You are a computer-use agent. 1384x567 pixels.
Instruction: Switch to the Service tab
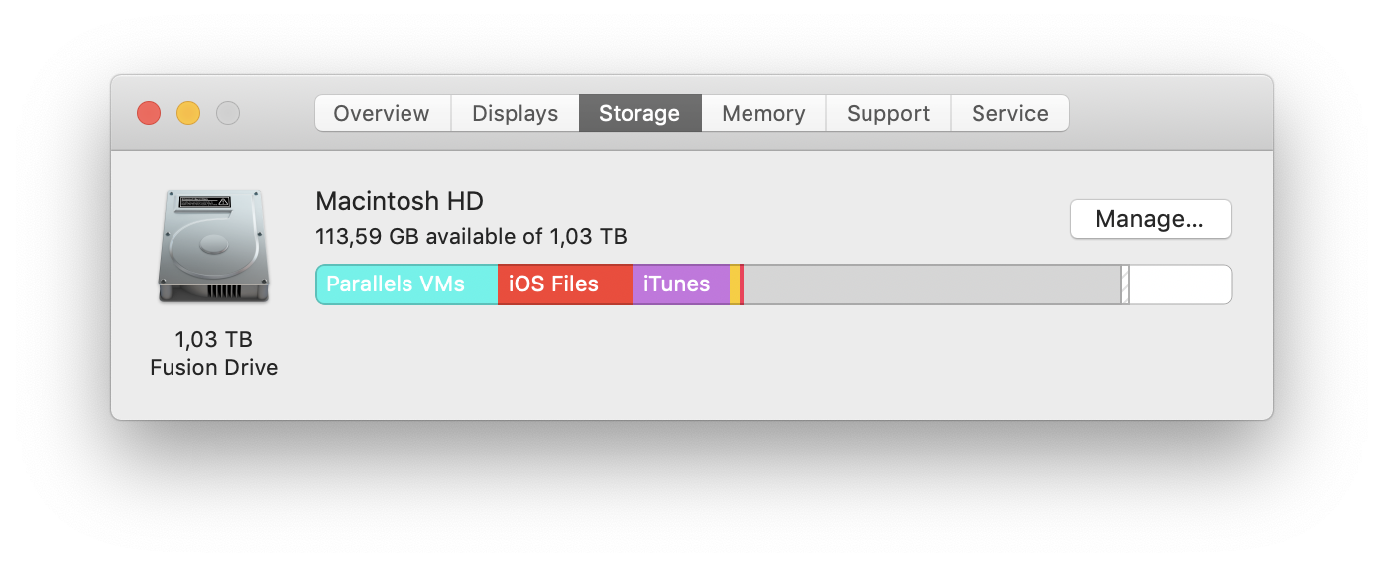(x=1009, y=113)
